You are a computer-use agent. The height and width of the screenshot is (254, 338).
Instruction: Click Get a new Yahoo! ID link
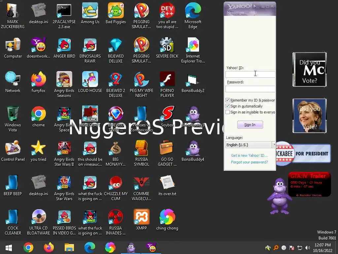pos(250,155)
